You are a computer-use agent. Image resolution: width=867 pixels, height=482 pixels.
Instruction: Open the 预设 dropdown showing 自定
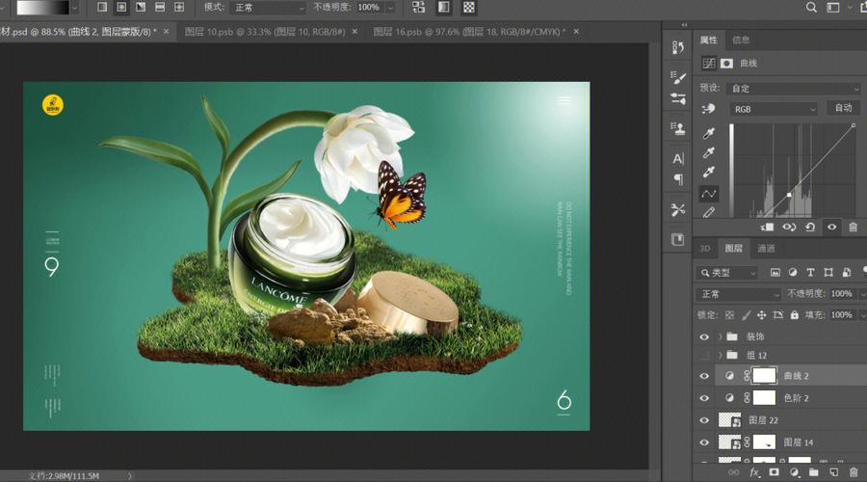[x=795, y=89]
